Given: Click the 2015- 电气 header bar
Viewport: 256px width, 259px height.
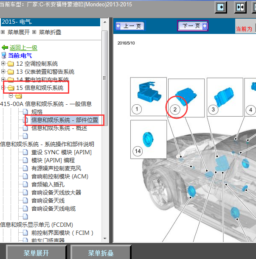Looking at the screenshot, I should pos(51,22).
